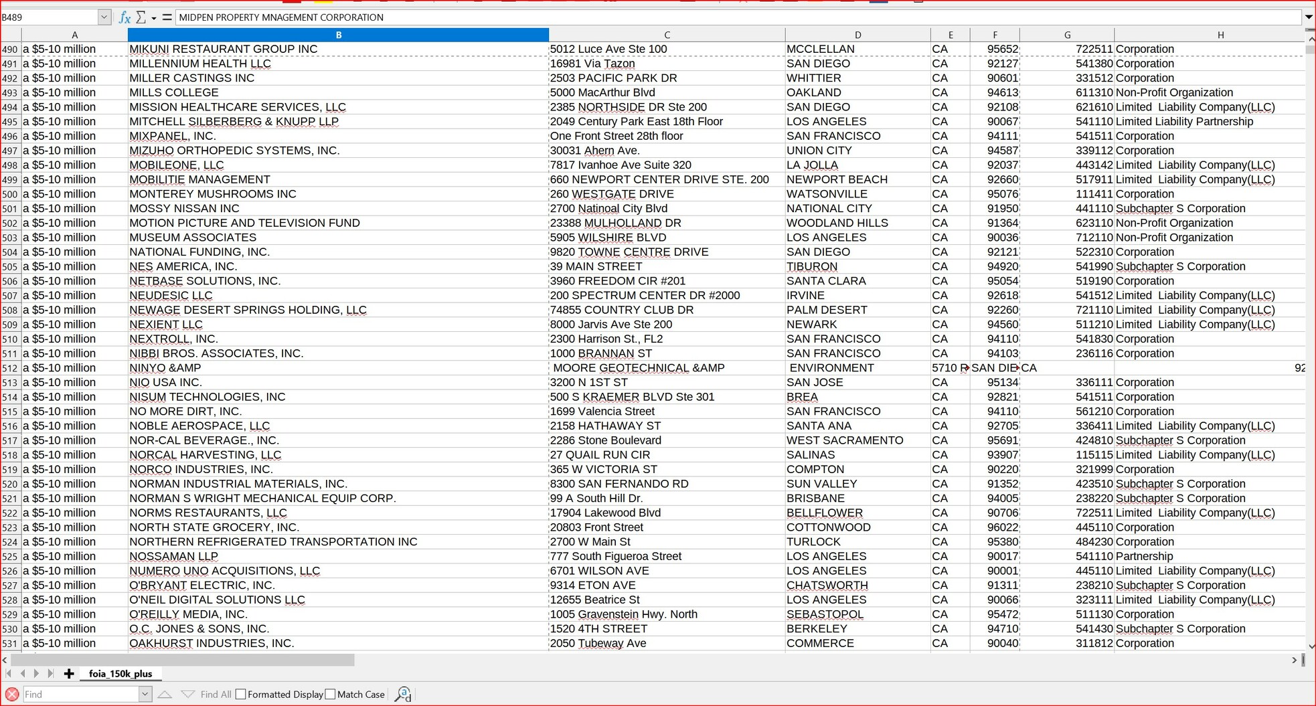Toggle the Match Case checkbox

(x=331, y=695)
